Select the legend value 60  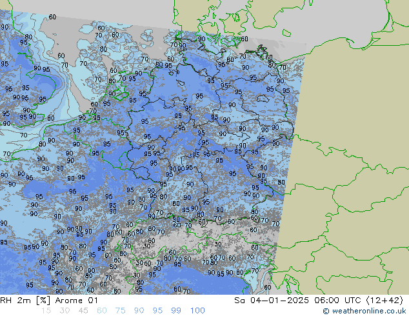coord(102,311)
